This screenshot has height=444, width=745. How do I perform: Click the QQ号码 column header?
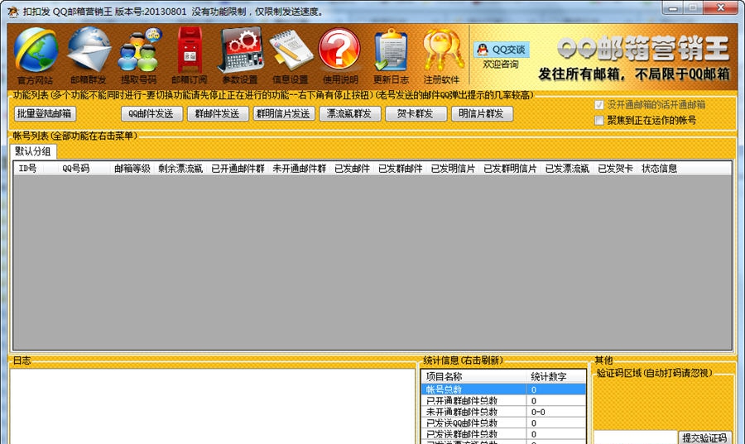(76, 169)
